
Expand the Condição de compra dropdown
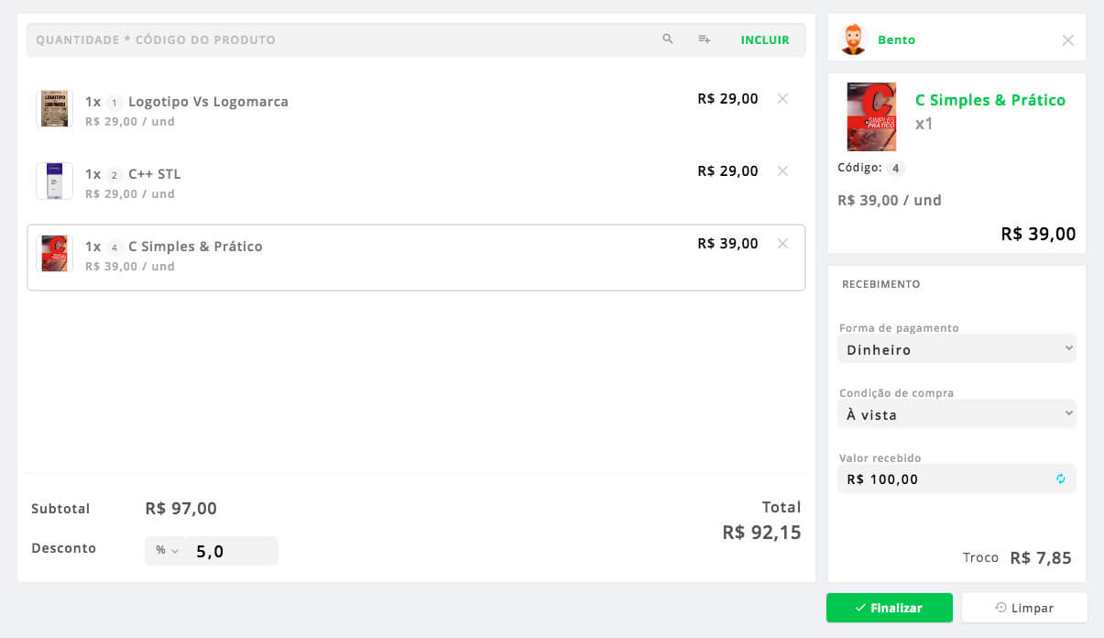coord(956,414)
